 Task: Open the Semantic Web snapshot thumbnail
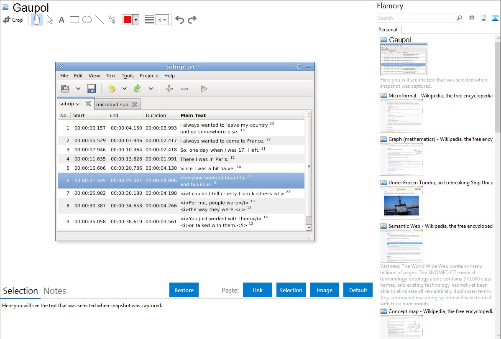[x=401, y=246]
